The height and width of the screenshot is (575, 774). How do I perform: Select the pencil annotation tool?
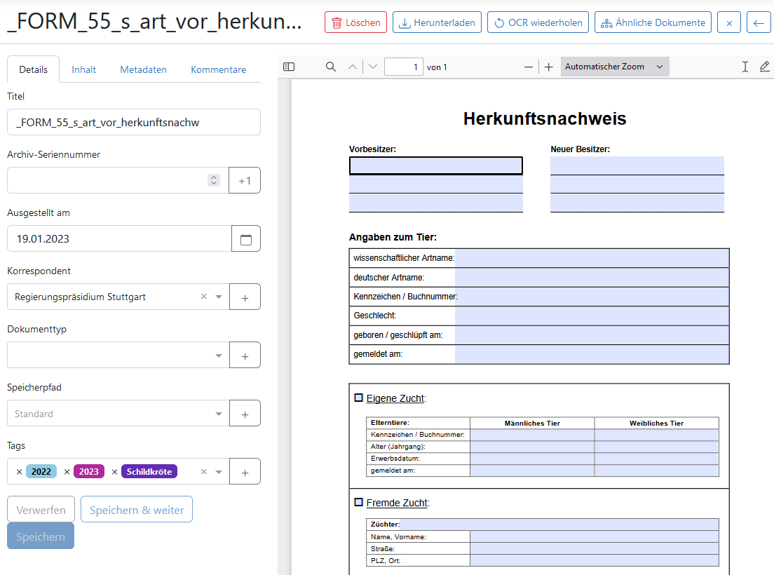(765, 66)
